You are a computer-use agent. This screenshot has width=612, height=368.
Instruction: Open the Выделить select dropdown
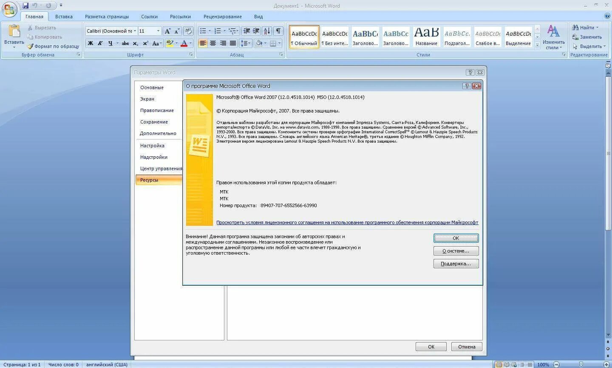[x=589, y=46]
